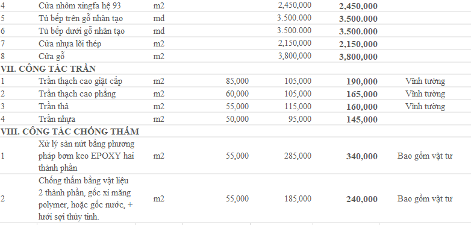
Task: Click the 'Cửa gỗ' item name
Action: (52, 56)
